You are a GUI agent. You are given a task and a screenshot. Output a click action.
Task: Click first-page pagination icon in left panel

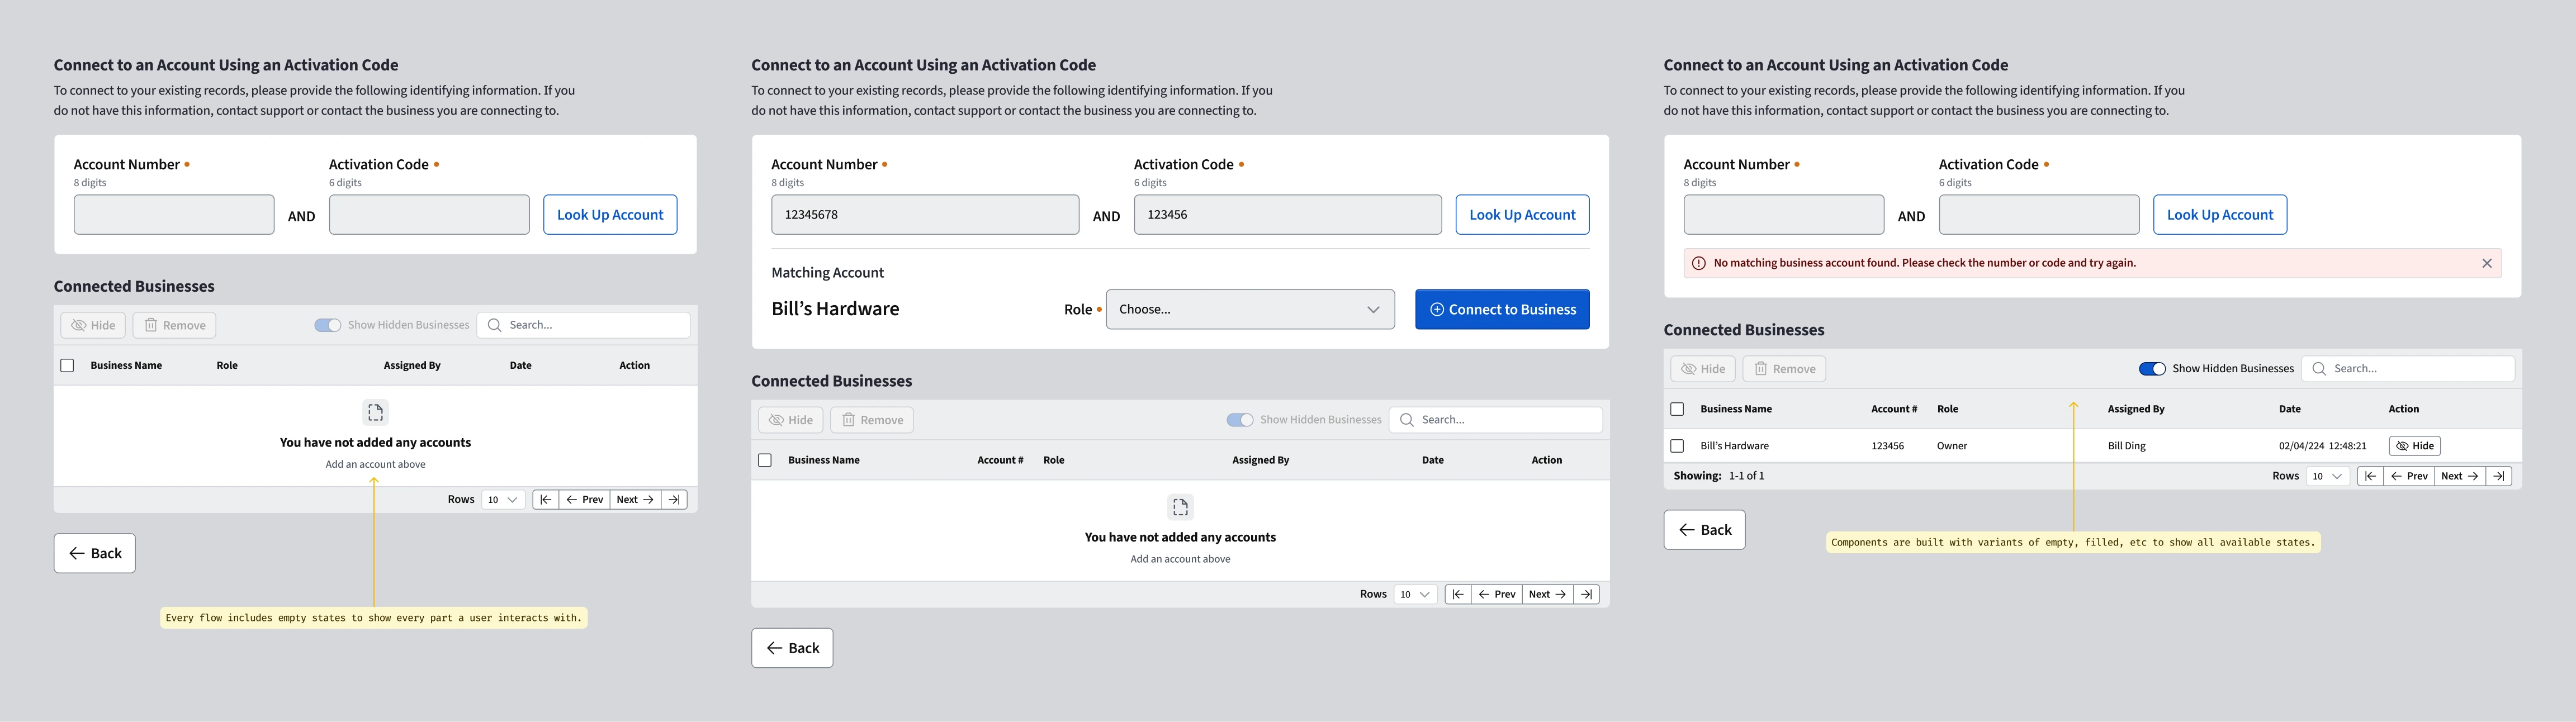(x=545, y=499)
